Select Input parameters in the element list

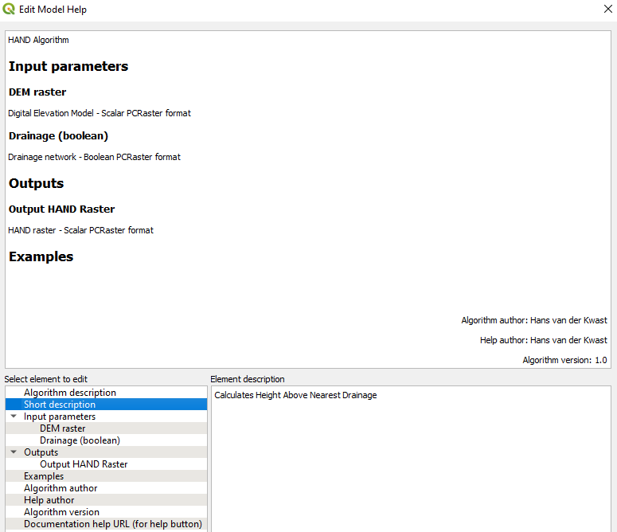[x=60, y=417]
